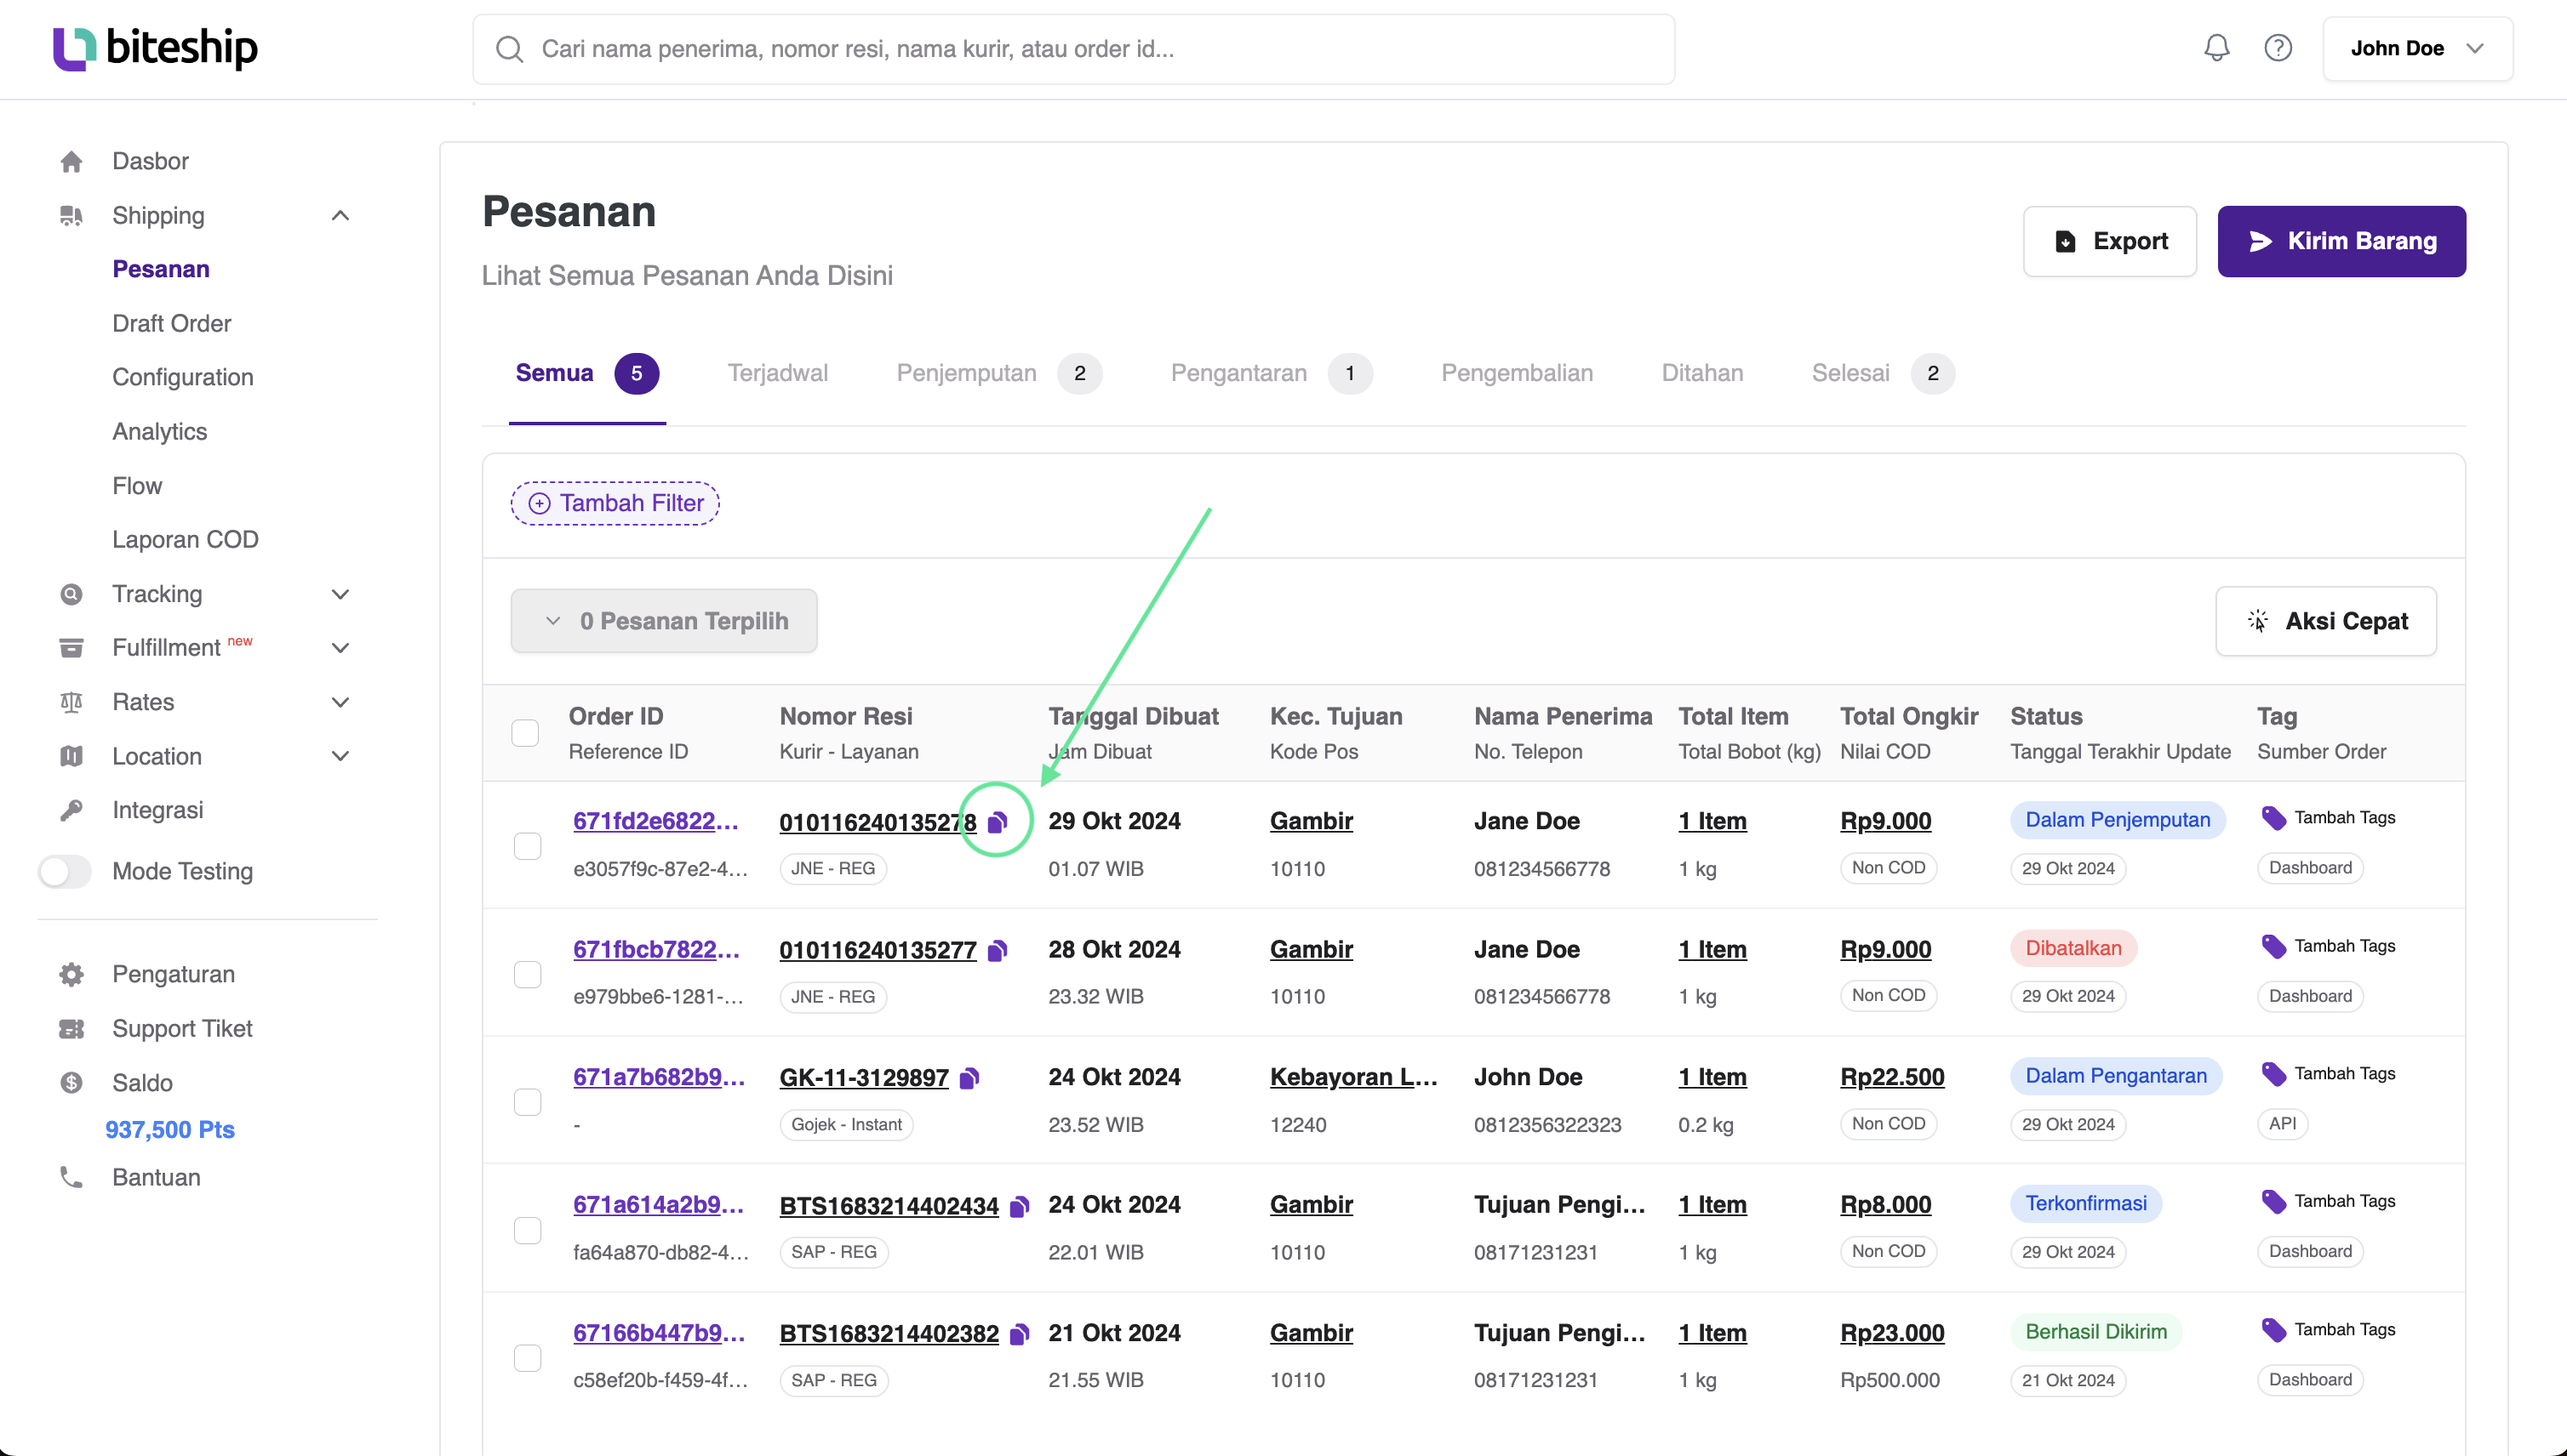Click the Rates scale icon
The height and width of the screenshot is (1456, 2567).
[x=71, y=702]
